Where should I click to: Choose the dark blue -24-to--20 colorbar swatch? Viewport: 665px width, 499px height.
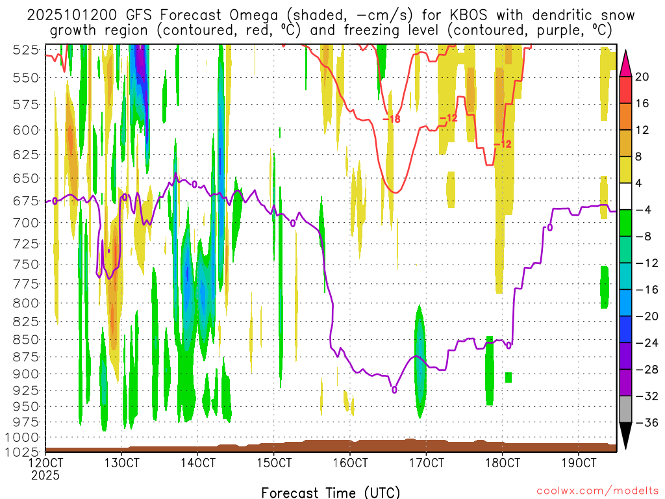tap(625, 329)
